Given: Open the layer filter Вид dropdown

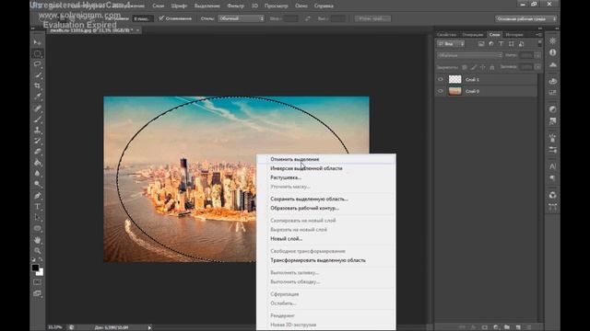Looking at the screenshot, I should [x=451, y=44].
